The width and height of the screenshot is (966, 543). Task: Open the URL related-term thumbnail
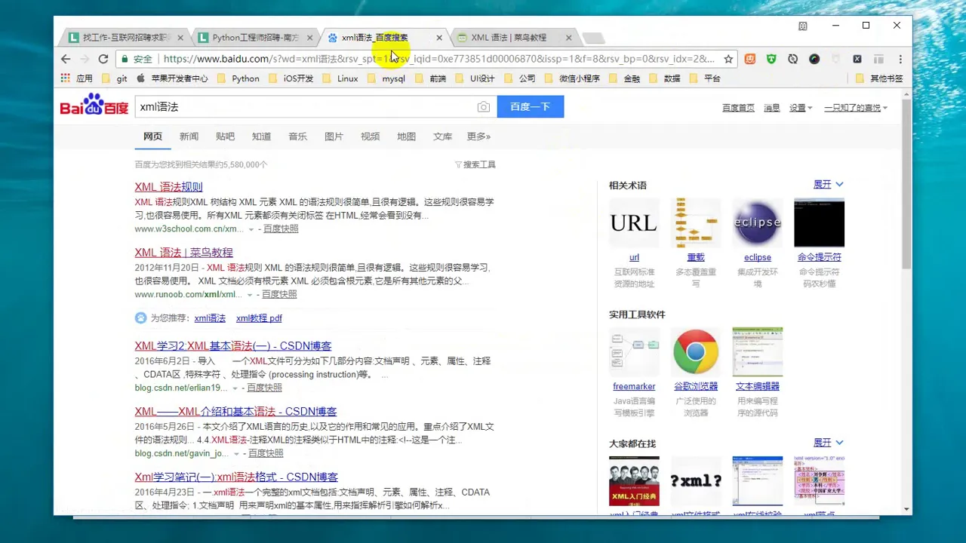point(634,222)
